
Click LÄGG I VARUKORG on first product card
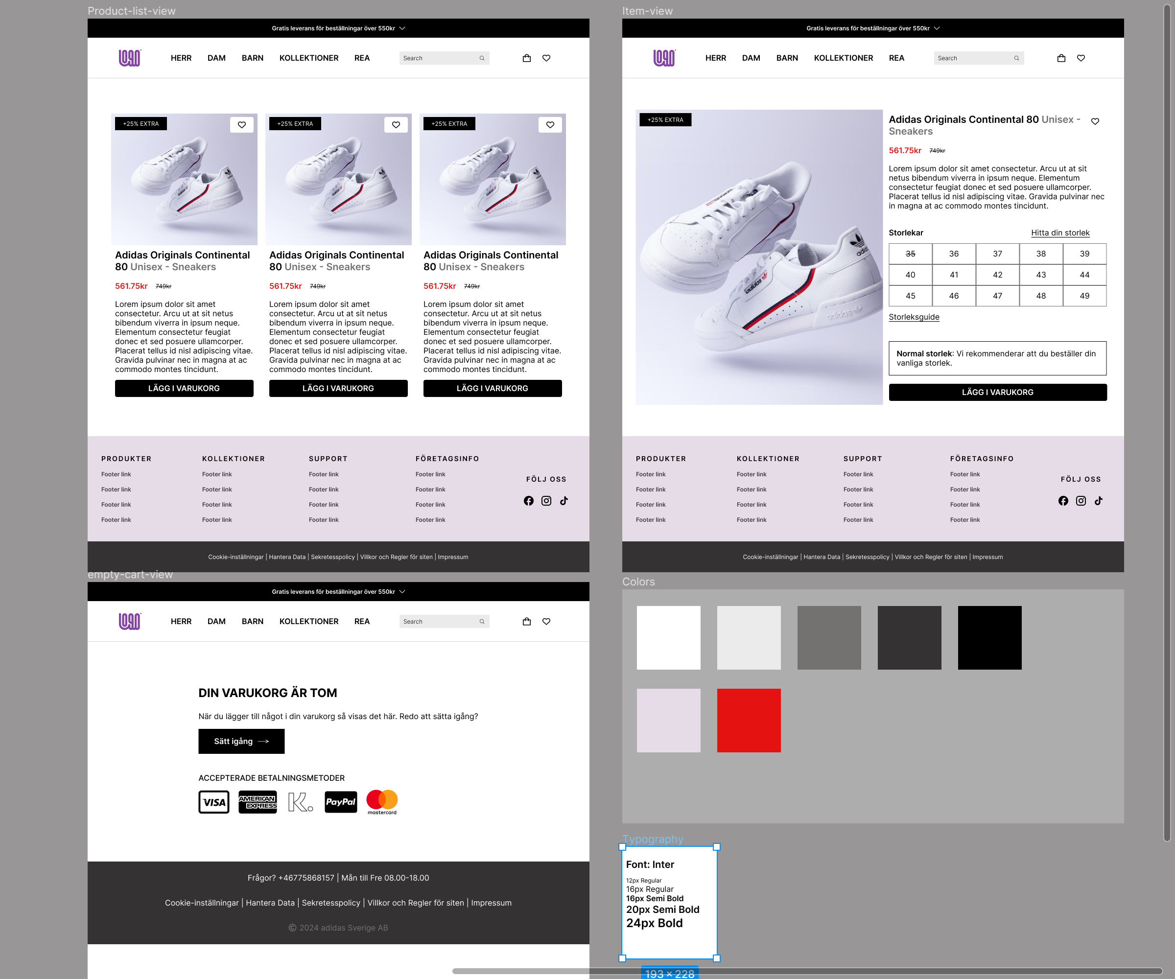[x=184, y=388]
